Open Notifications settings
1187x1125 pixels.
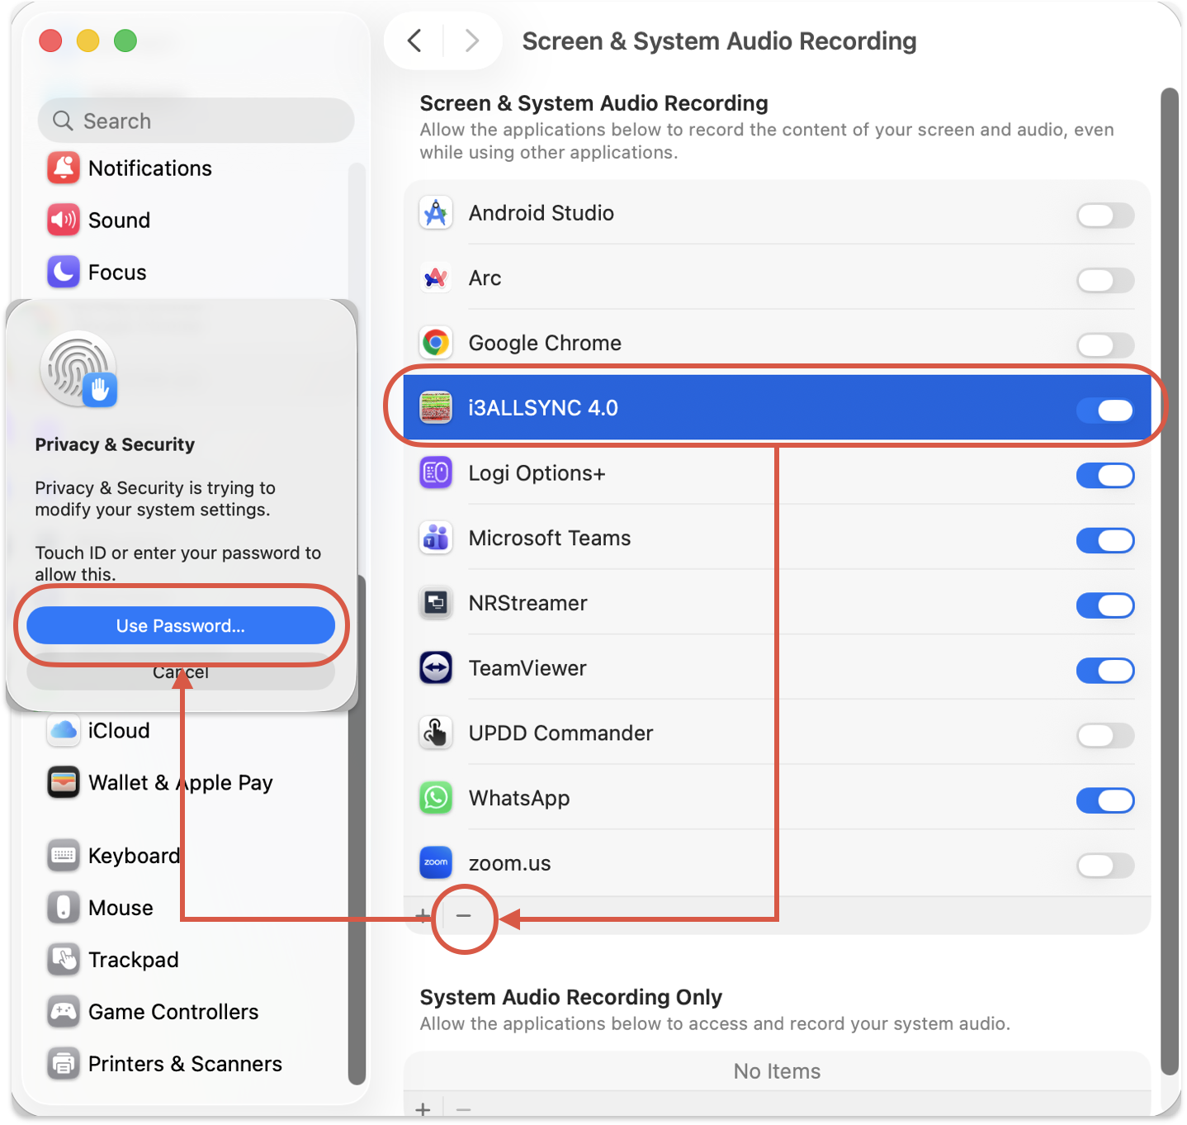pos(196,168)
